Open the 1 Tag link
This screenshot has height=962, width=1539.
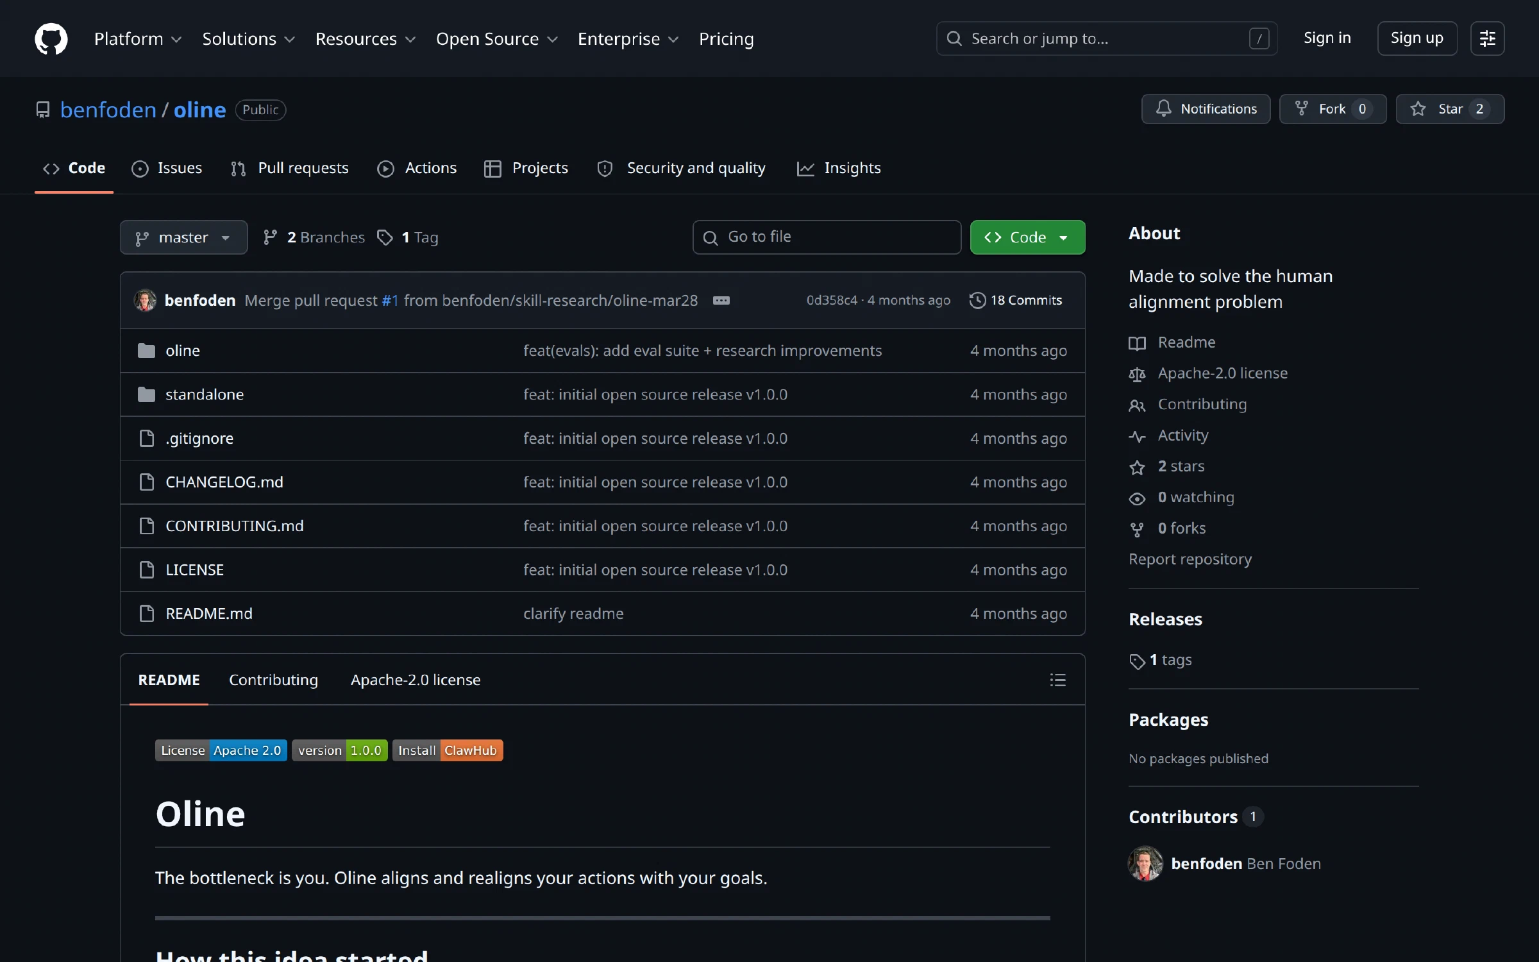[408, 237]
